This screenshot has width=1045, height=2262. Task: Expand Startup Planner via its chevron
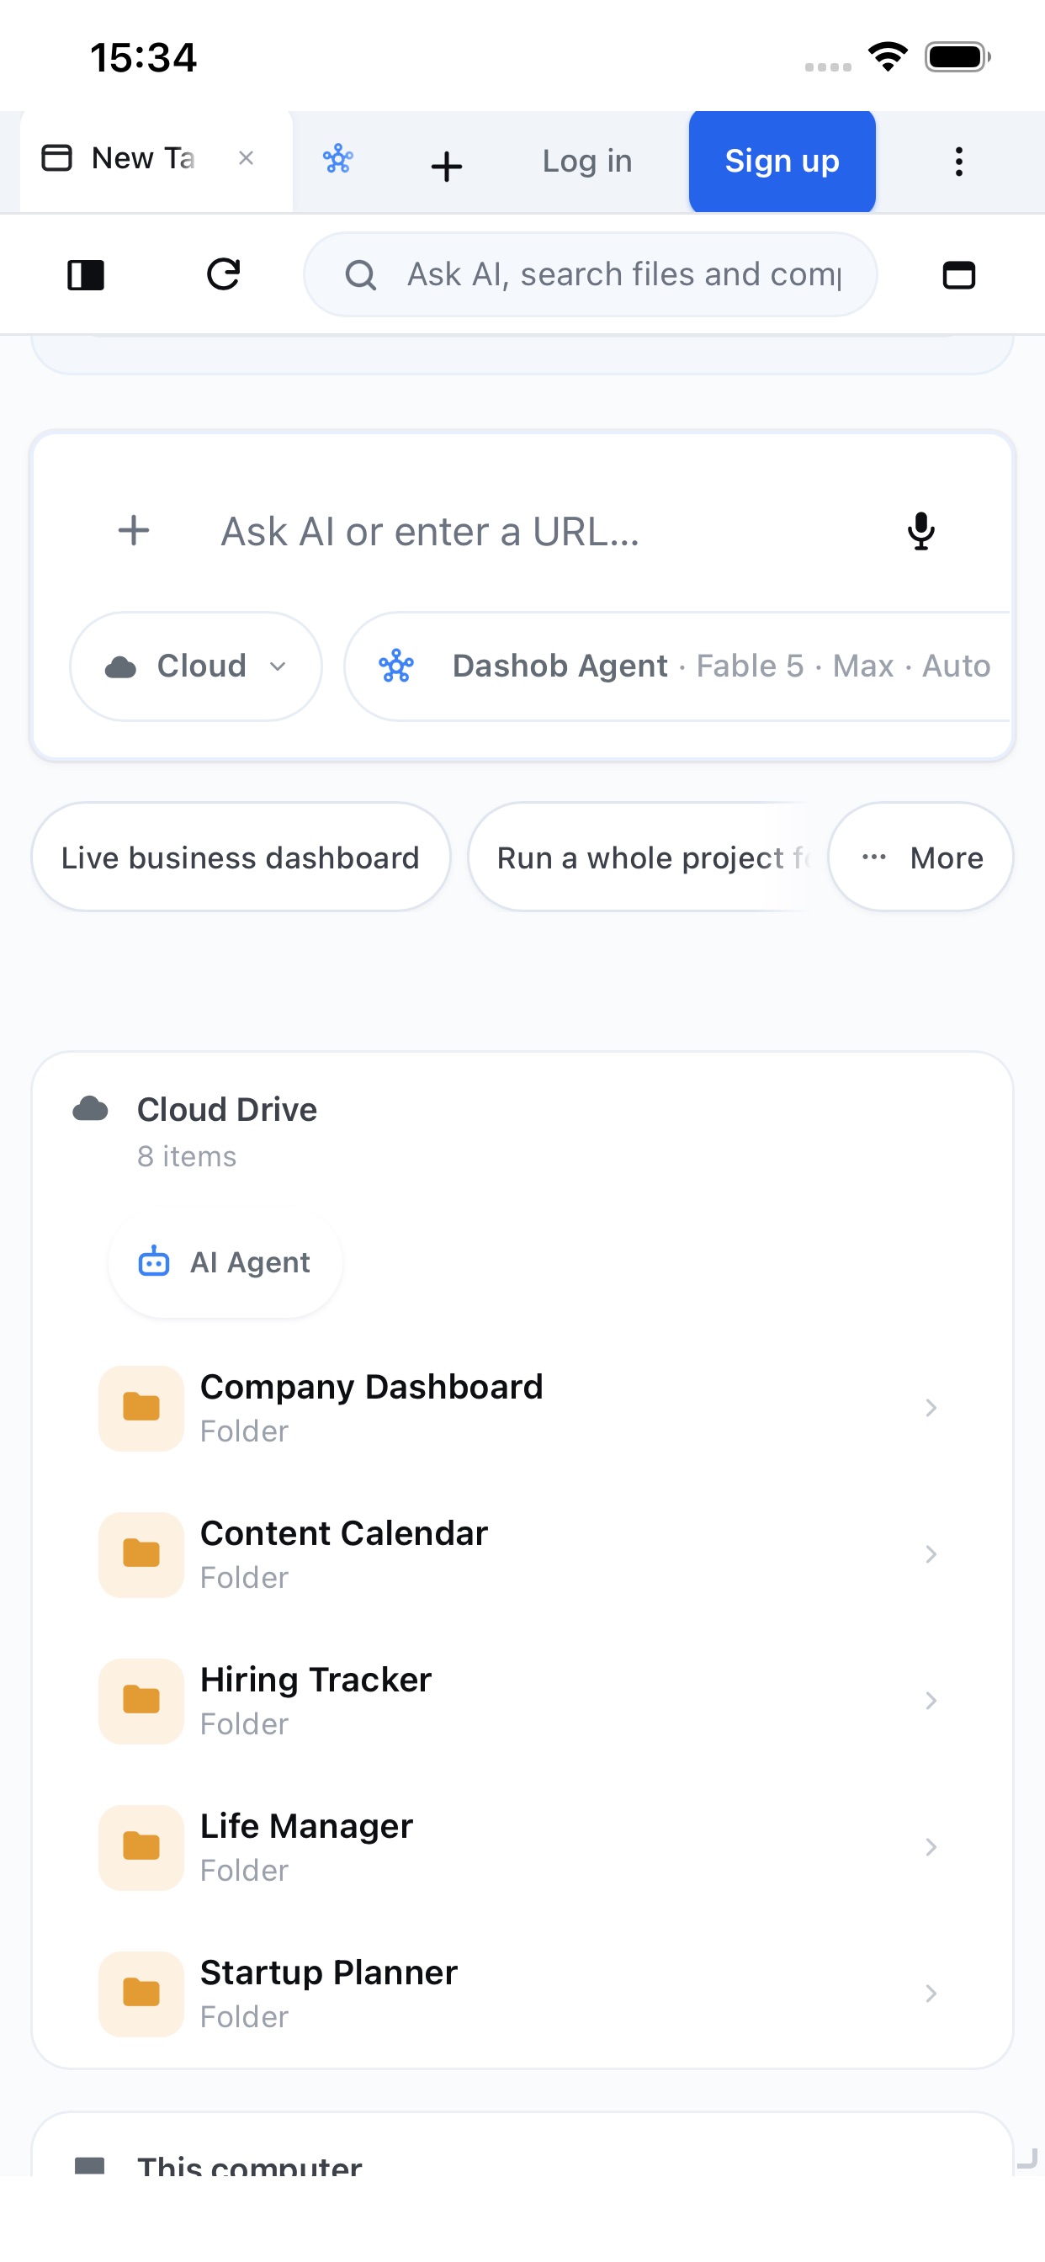click(x=931, y=1994)
